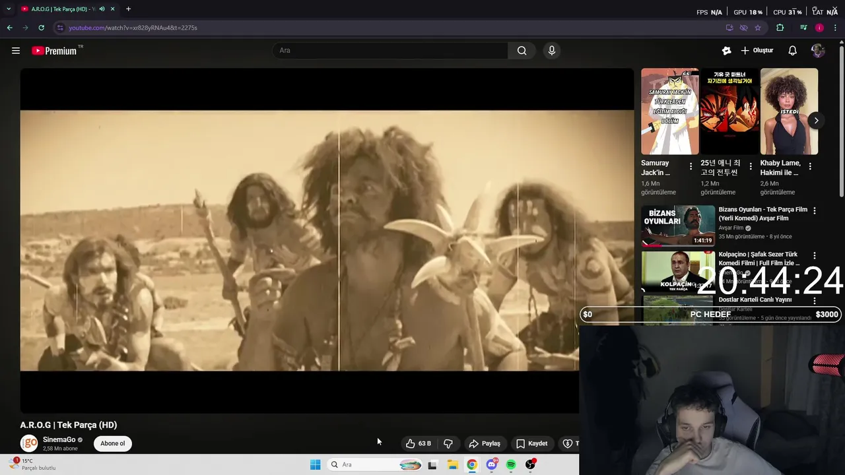Click the Oluştur create button
Viewport: 845px width, 475px height.
click(x=757, y=50)
